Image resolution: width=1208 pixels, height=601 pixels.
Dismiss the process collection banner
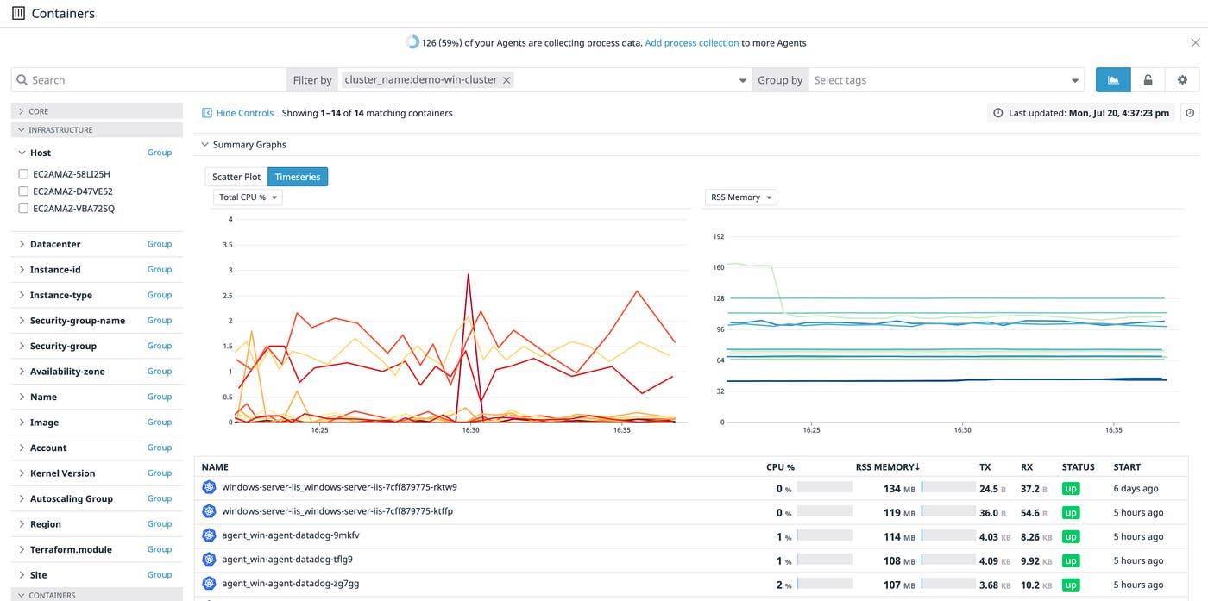click(1195, 43)
